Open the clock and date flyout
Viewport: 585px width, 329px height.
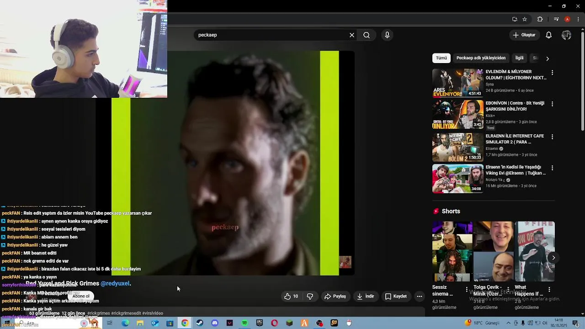tap(558, 323)
